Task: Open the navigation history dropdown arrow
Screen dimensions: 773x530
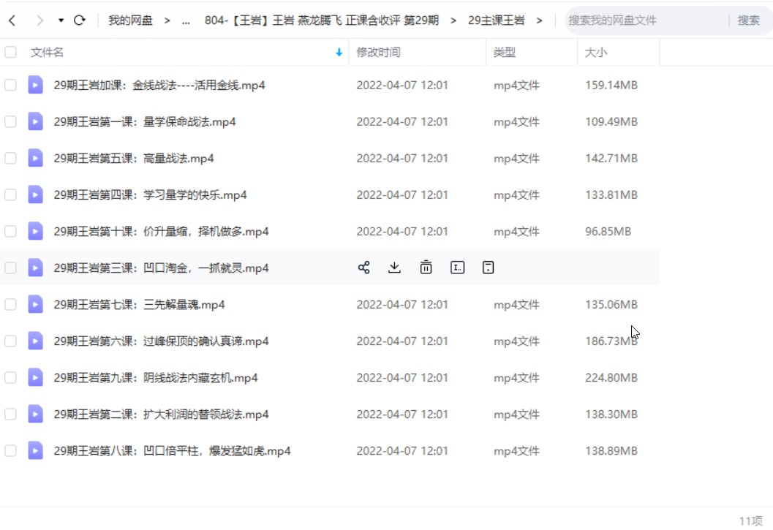Action: click(x=61, y=20)
